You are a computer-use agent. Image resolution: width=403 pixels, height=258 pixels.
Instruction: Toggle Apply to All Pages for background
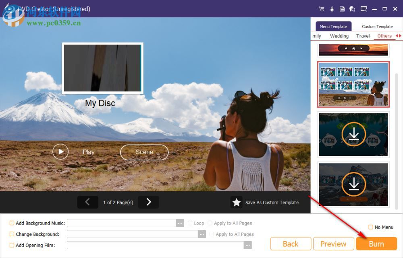[x=212, y=234]
